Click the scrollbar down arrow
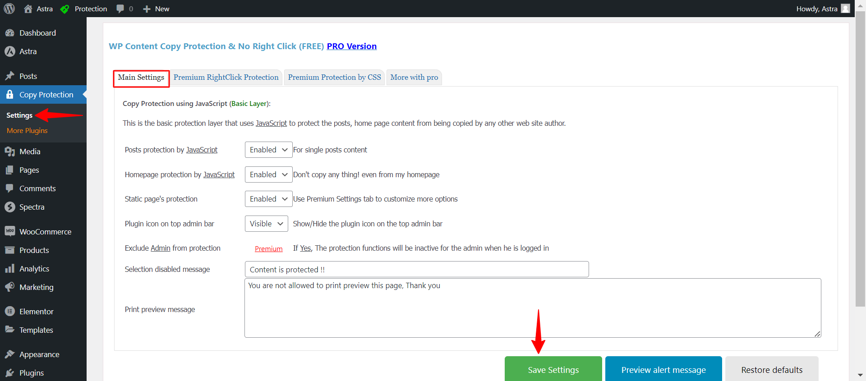 tap(861, 375)
